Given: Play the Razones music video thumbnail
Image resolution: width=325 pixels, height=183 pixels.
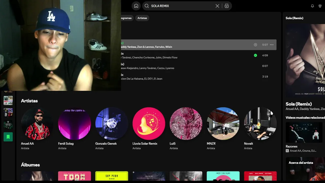Looking at the screenshot, I should [304, 132].
